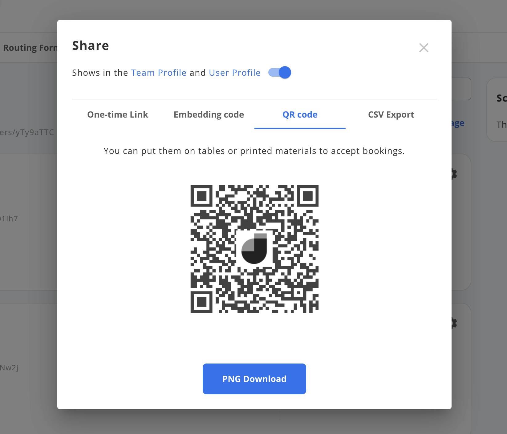The width and height of the screenshot is (507, 434).
Task: Click the 'Nw2j' URL text in the background
Action: click(x=9, y=368)
